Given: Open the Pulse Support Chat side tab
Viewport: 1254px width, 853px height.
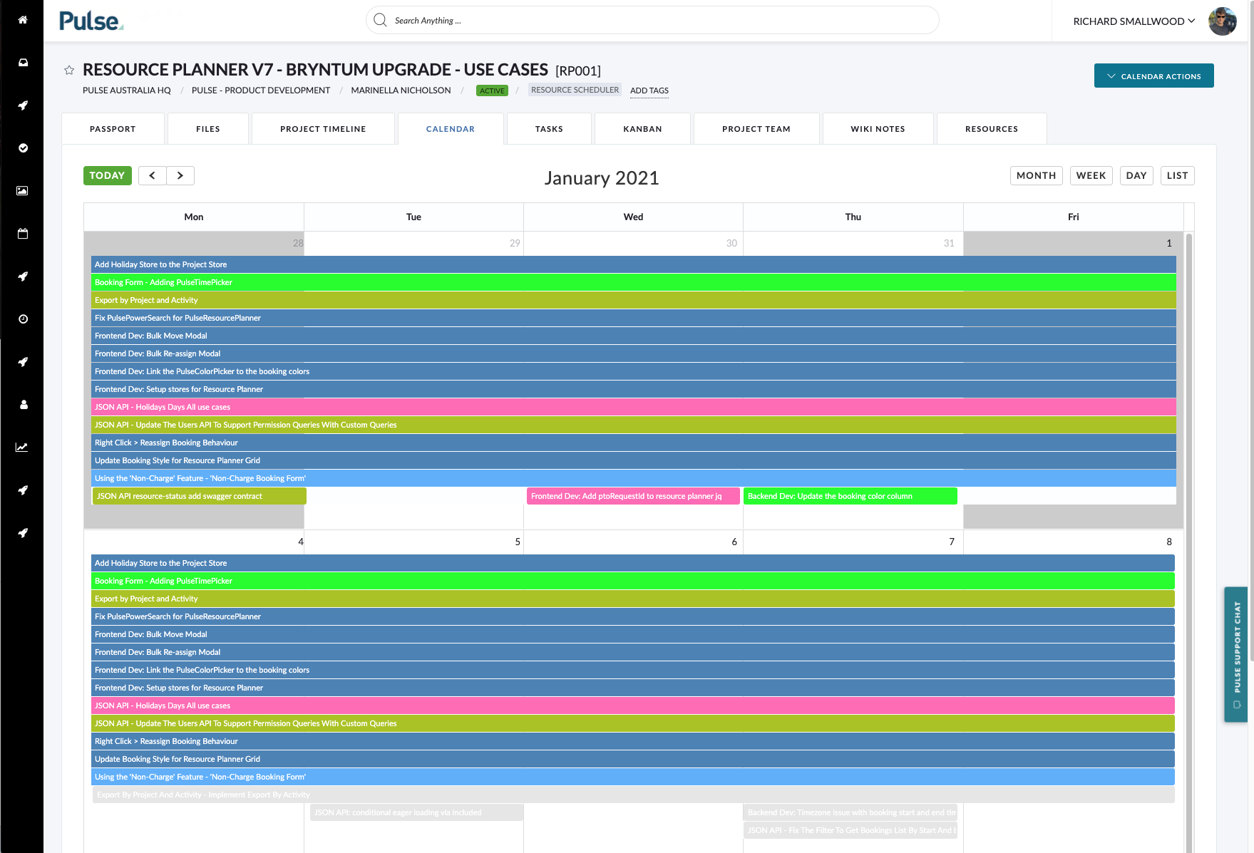Looking at the screenshot, I should [1236, 654].
